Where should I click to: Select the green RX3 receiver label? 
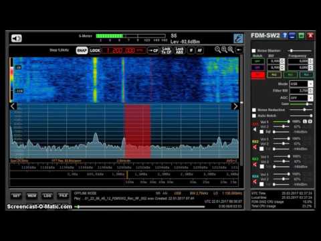pyautogui.click(x=255, y=159)
